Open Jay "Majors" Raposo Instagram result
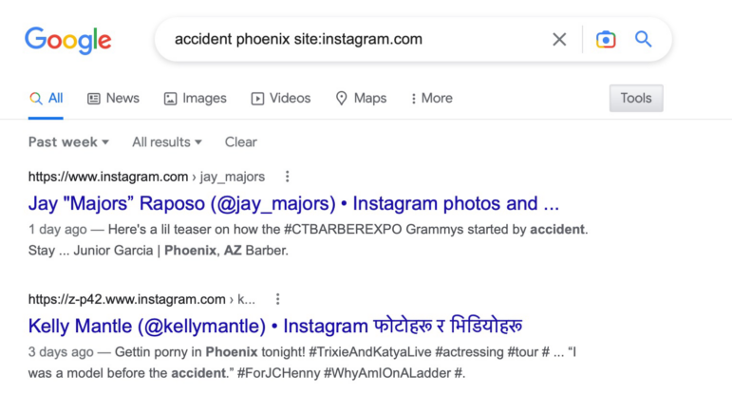Viewport: 732px width, 413px height. [293, 204]
